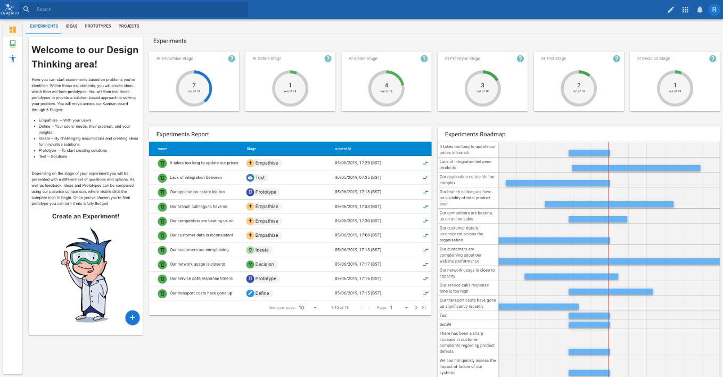Click the user avatar R icon
723x377 pixels.
coord(713,10)
